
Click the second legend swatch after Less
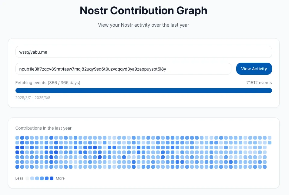click(32, 178)
